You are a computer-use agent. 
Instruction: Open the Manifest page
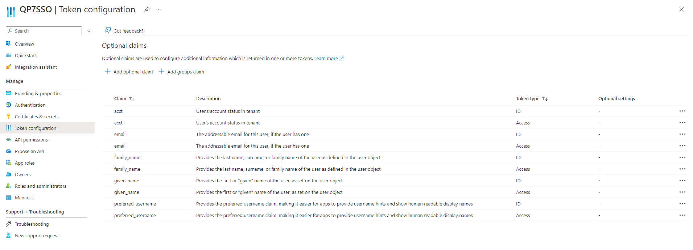click(x=24, y=198)
